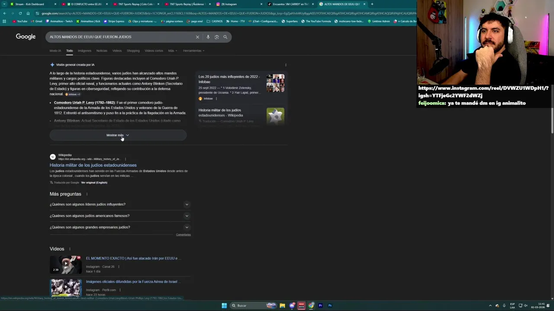The width and height of the screenshot is (554, 311).
Task: Click into the Google search input field
Action: click(121, 37)
